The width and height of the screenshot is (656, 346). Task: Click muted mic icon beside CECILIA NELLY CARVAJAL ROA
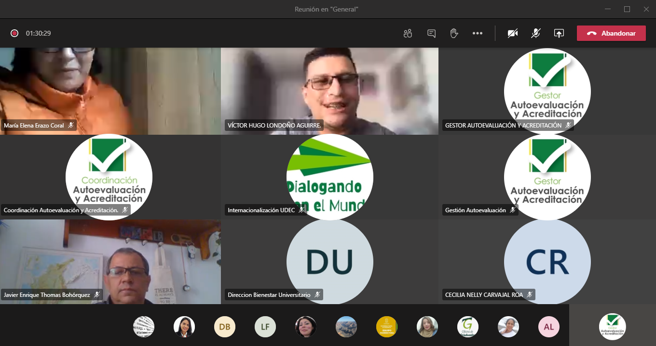(530, 295)
